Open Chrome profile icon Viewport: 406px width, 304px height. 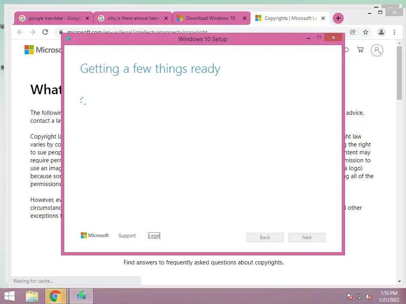click(x=381, y=32)
